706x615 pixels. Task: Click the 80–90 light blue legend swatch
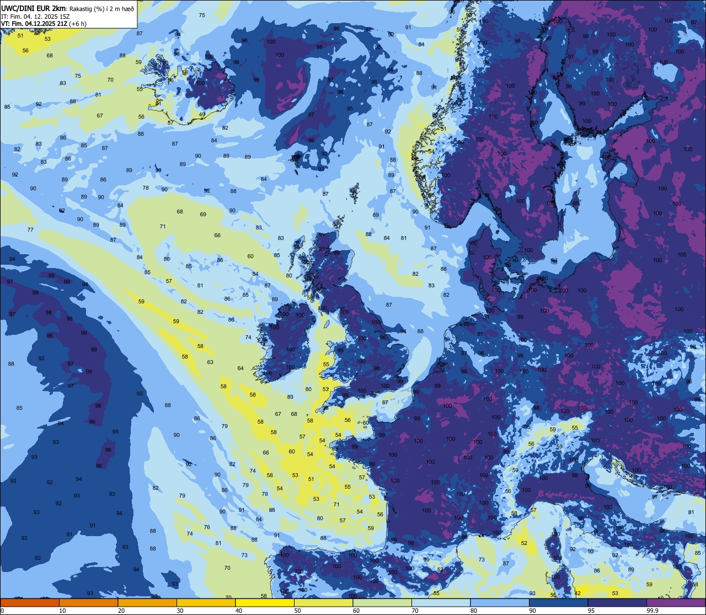[500, 602]
